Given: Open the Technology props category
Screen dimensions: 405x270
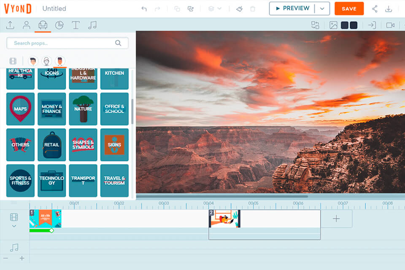Looking at the screenshot, I should [51, 181].
